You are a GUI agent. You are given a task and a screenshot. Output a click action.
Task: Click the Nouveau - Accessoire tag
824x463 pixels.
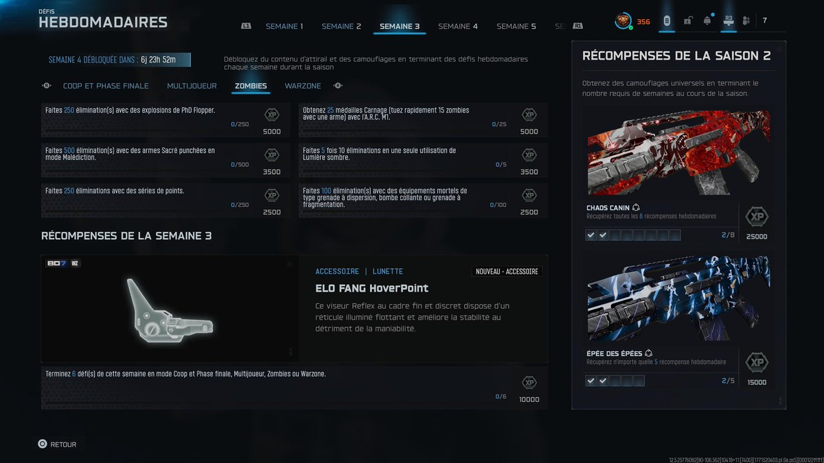(x=507, y=272)
